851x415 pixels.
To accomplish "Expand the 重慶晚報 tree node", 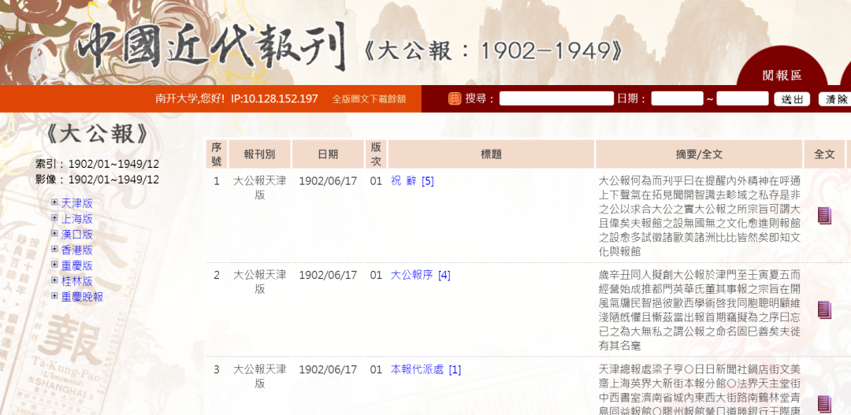I will coord(54,295).
